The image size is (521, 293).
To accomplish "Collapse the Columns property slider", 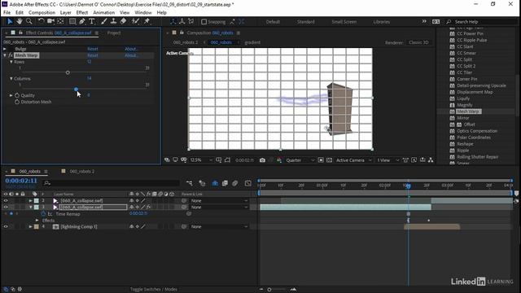I will tap(11, 78).
